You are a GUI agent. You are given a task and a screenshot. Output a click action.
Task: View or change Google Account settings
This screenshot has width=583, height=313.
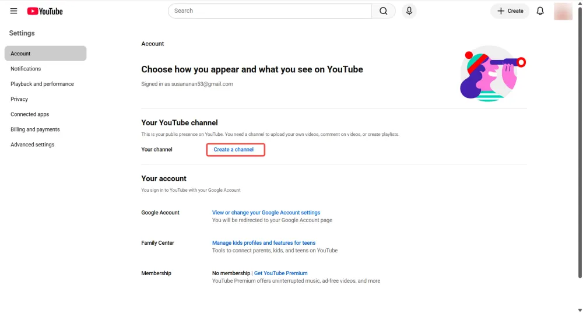point(266,213)
